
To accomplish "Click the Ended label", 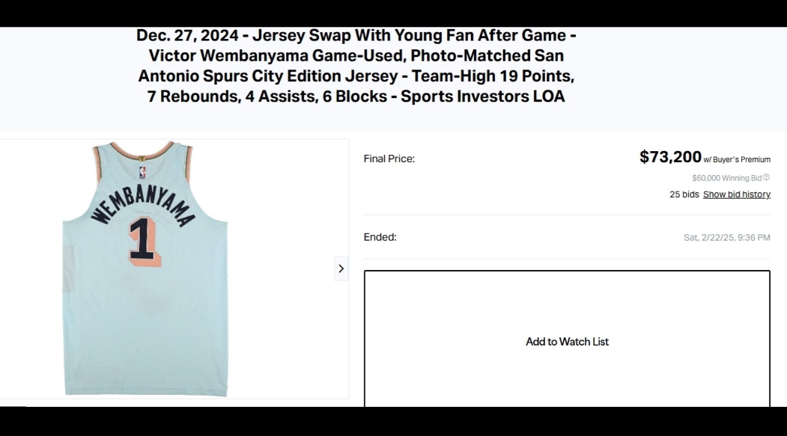I will click(380, 237).
